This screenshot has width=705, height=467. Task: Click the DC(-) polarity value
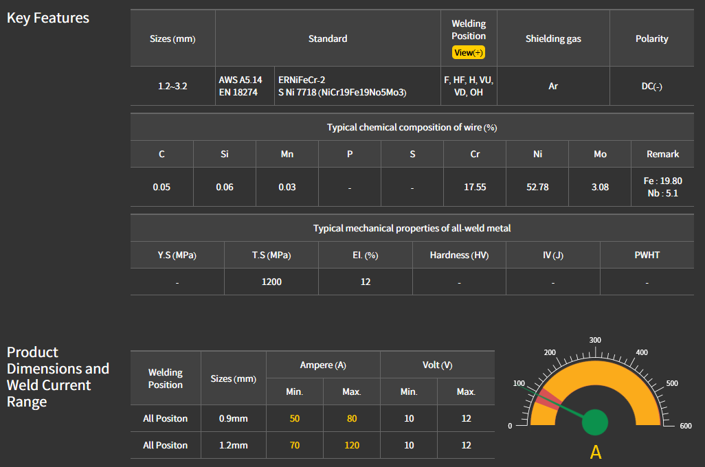click(651, 87)
